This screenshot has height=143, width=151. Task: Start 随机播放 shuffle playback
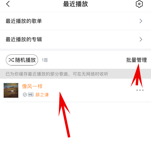pos(22,60)
